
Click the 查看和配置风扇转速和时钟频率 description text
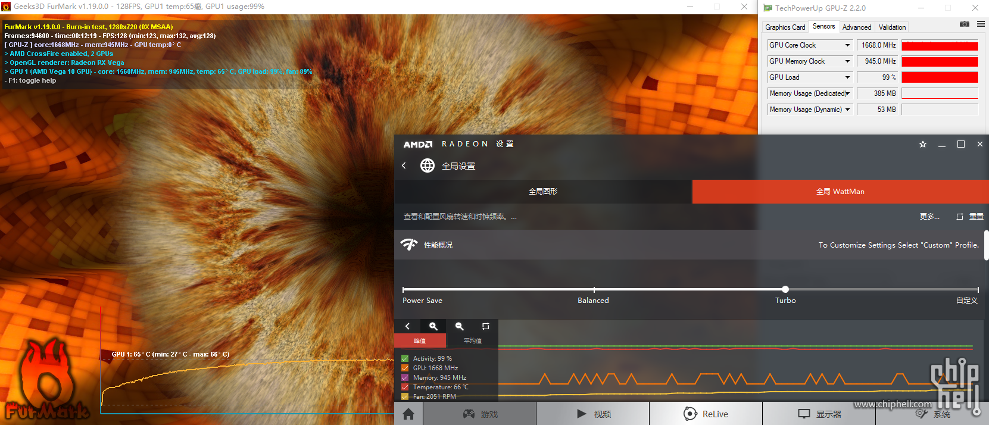pos(460,217)
